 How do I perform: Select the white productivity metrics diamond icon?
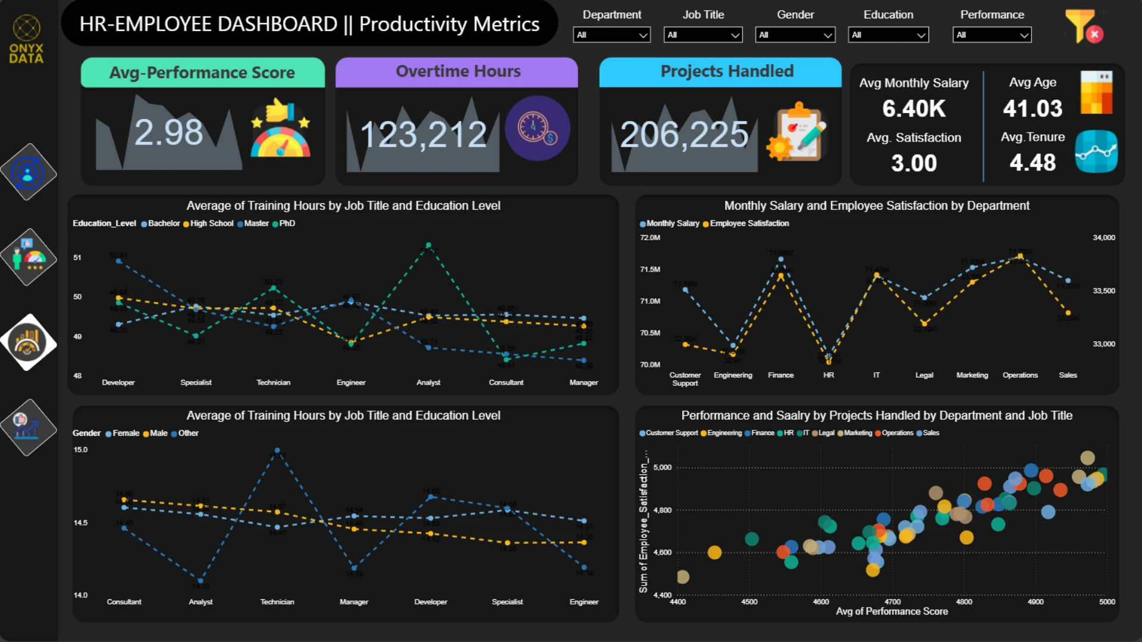click(x=28, y=342)
